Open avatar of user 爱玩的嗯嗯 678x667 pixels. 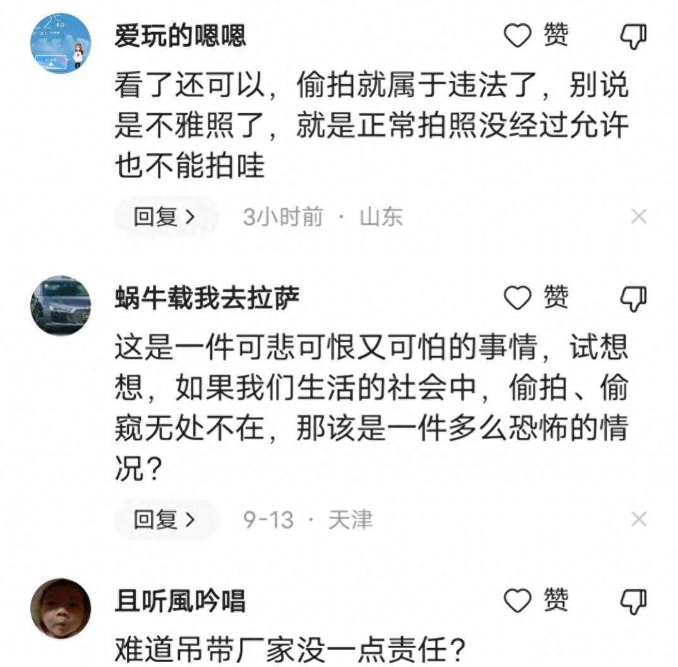61,43
